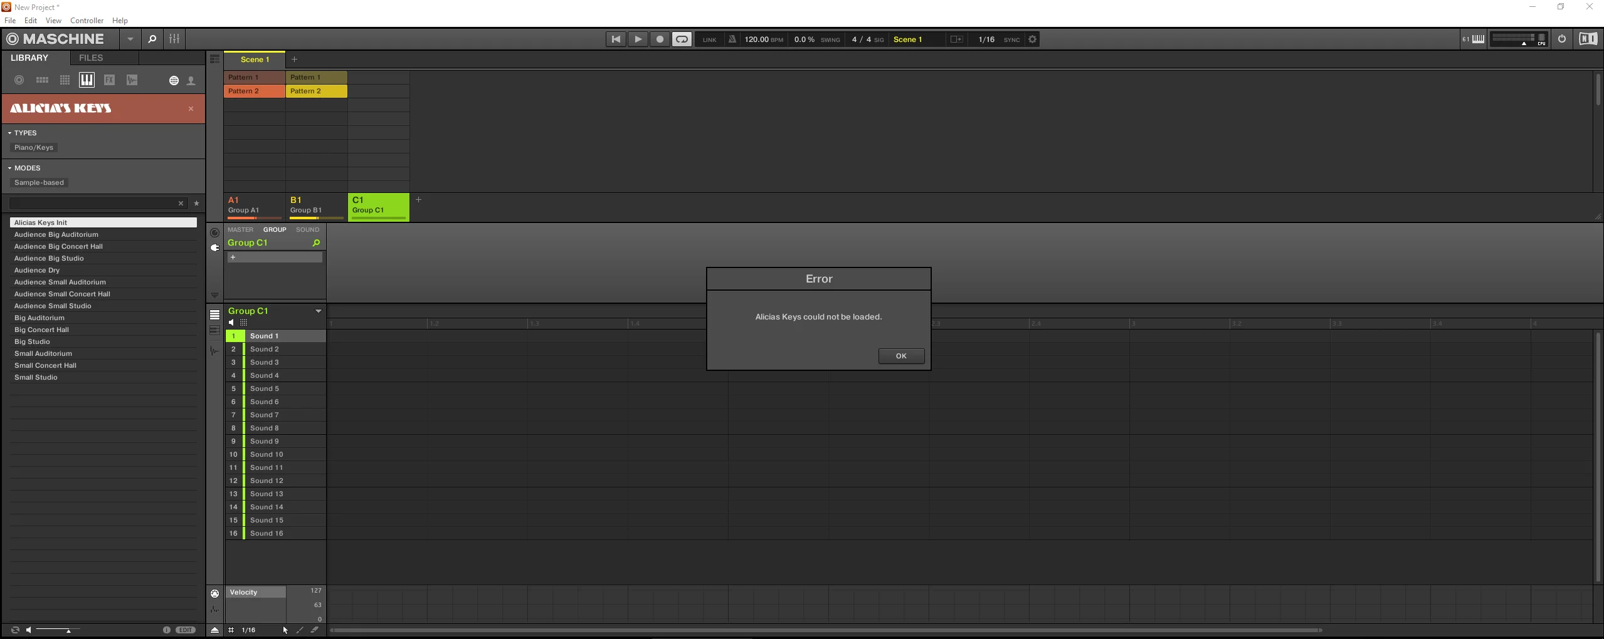This screenshot has width=1604, height=639.
Task: Toggle the metronome icon
Action: pyautogui.click(x=732, y=39)
